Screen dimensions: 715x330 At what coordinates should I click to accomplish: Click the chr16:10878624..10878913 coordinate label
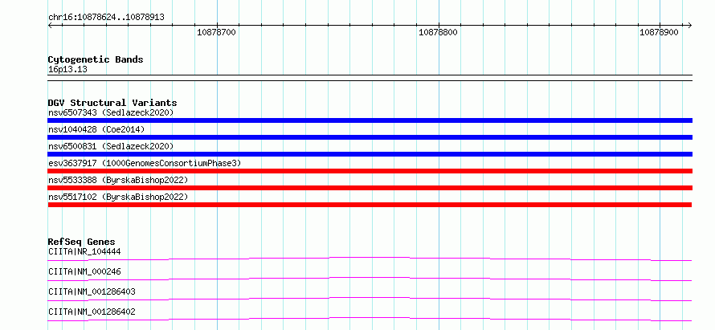coord(106,18)
